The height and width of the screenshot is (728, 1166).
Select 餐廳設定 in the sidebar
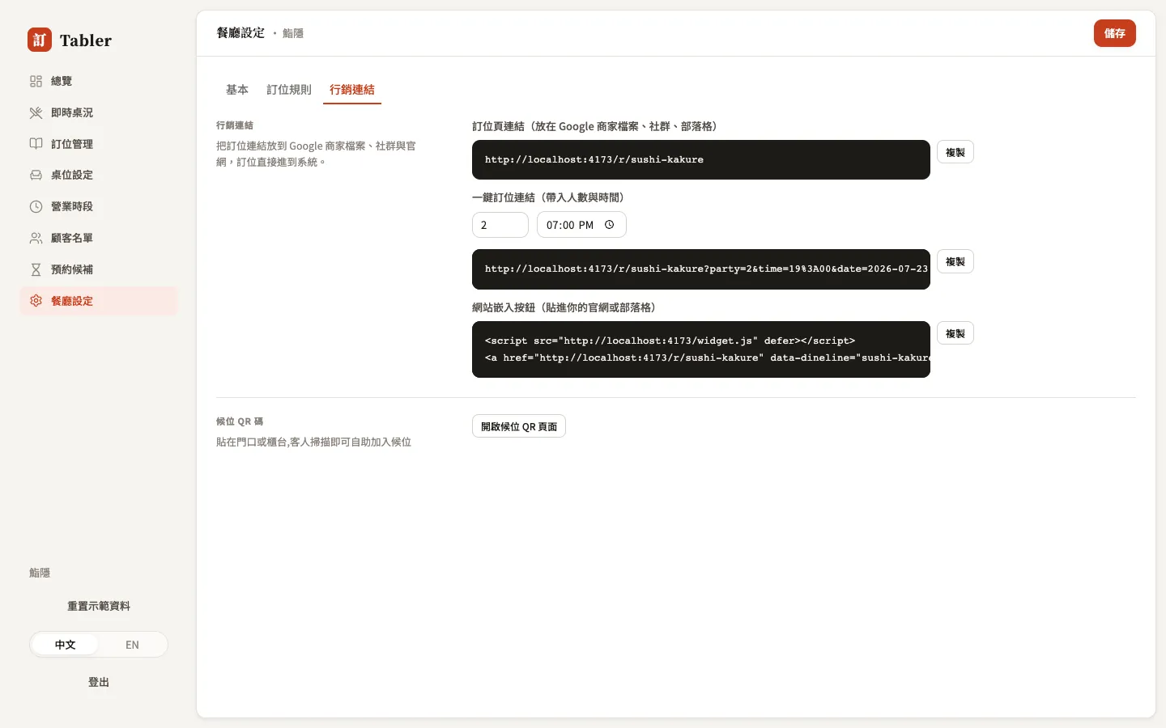coord(99,301)
